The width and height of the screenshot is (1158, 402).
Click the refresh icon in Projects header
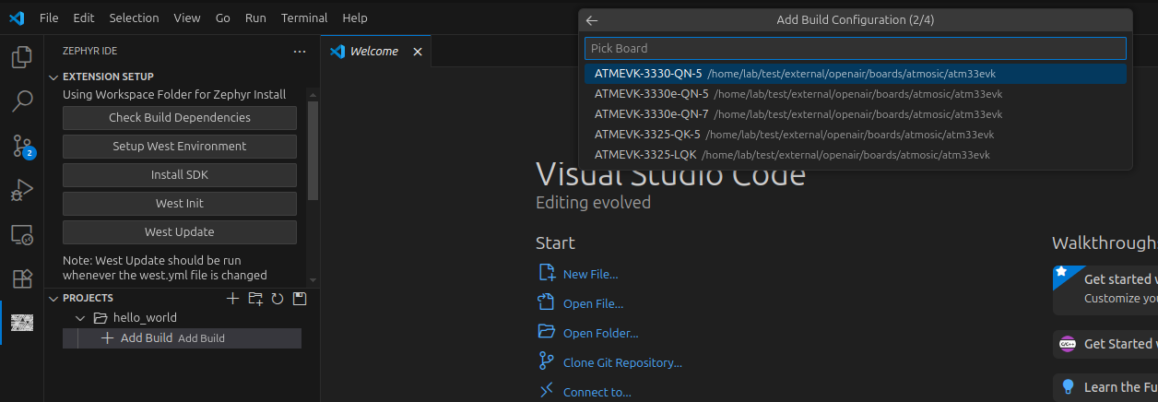[x=278, y=298]
